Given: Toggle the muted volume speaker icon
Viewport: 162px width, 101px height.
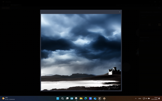Looking at the screenshot, I should pyautogui.click(x=146, y=99).
